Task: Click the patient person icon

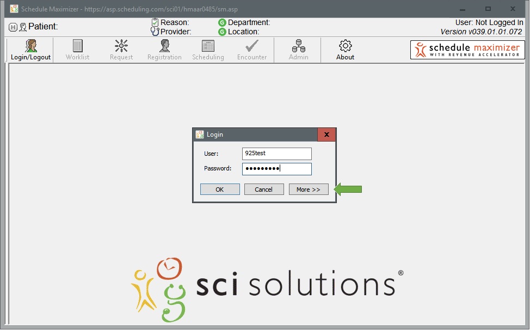Action: [23, 27]
